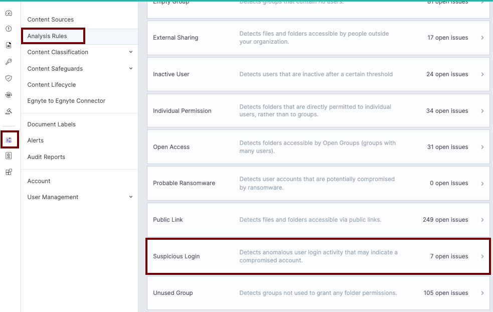The image size is (493, 312).
Task: Click Individual Permission row arrow
Action: 482,111
